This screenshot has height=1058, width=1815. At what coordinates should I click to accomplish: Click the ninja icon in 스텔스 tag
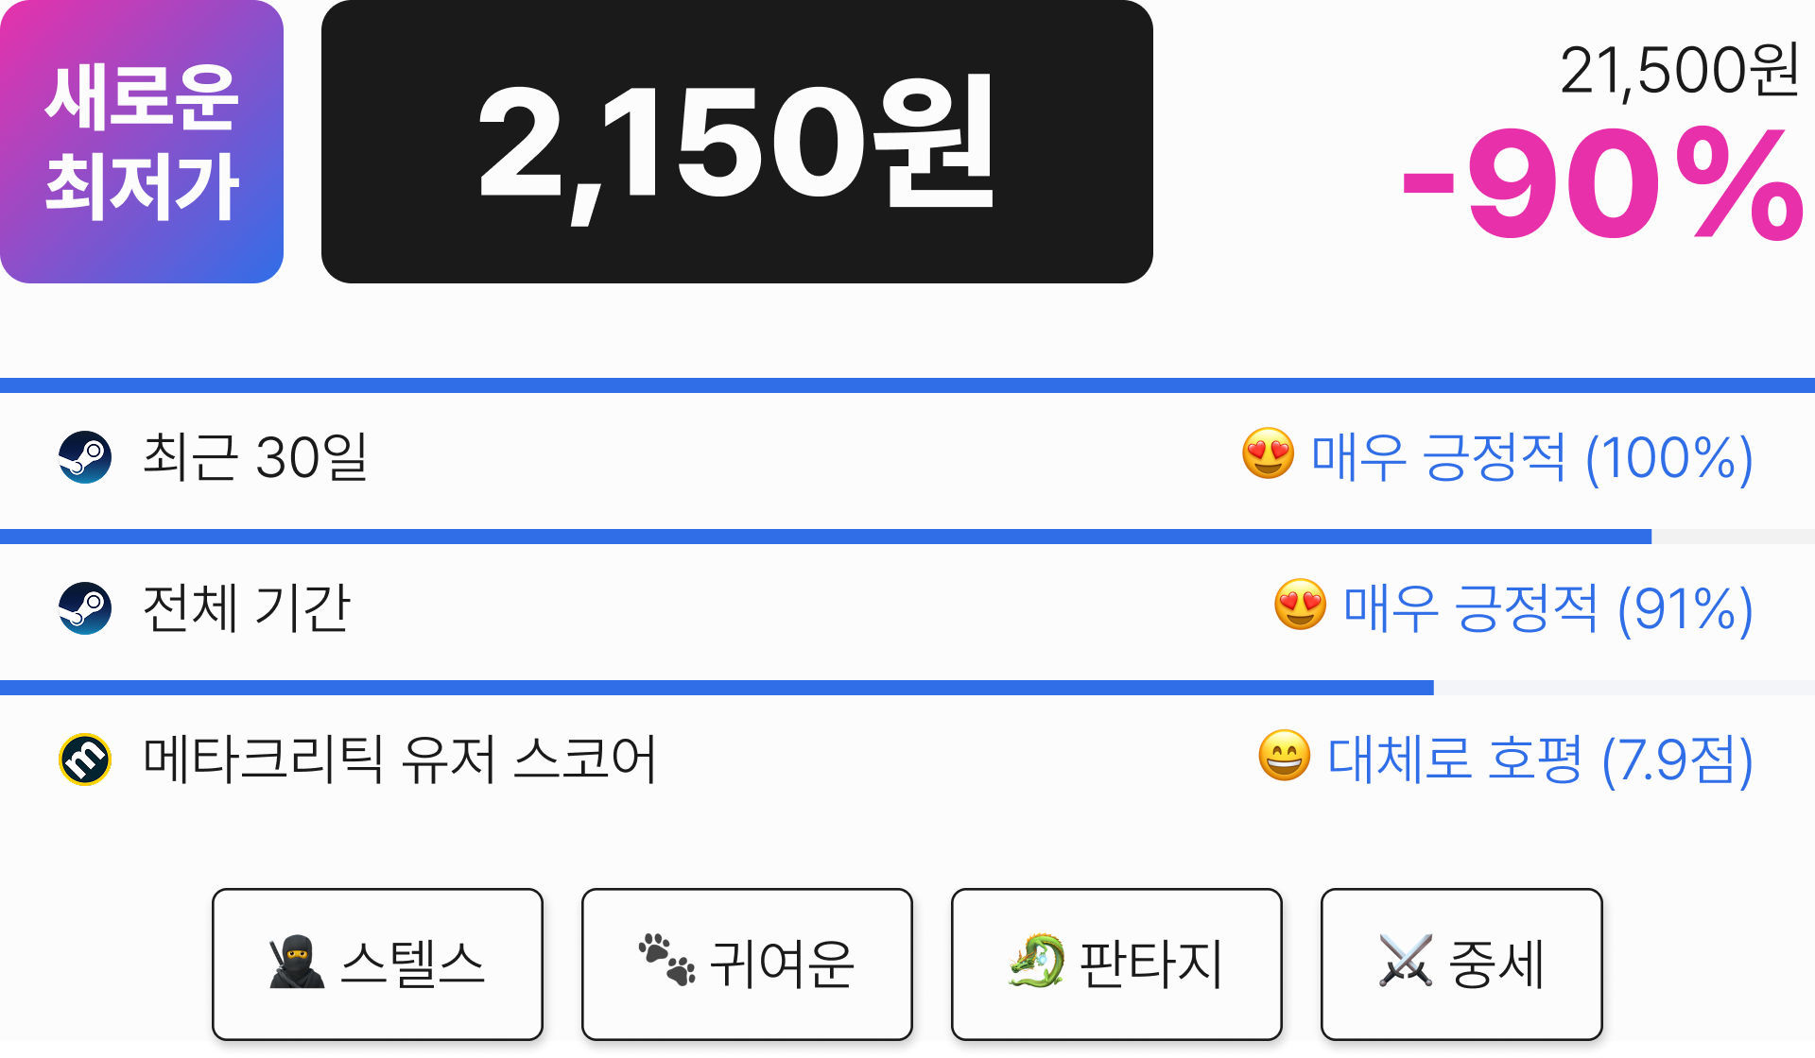click(x=297, y=963)
